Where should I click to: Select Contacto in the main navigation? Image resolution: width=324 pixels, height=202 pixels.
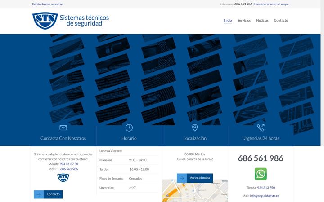[281, 20]
